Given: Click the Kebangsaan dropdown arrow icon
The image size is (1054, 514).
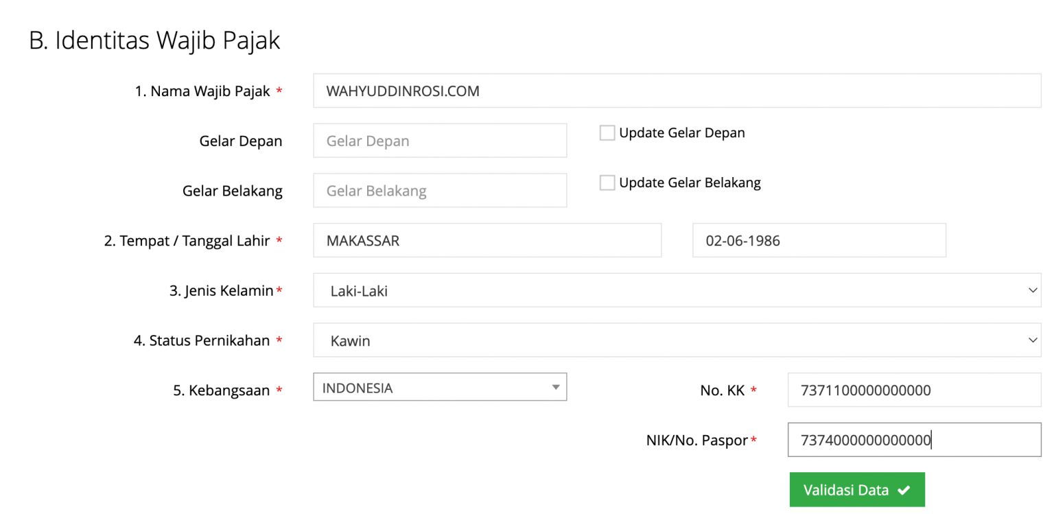Looking at the screenshot, I should 556,387.
